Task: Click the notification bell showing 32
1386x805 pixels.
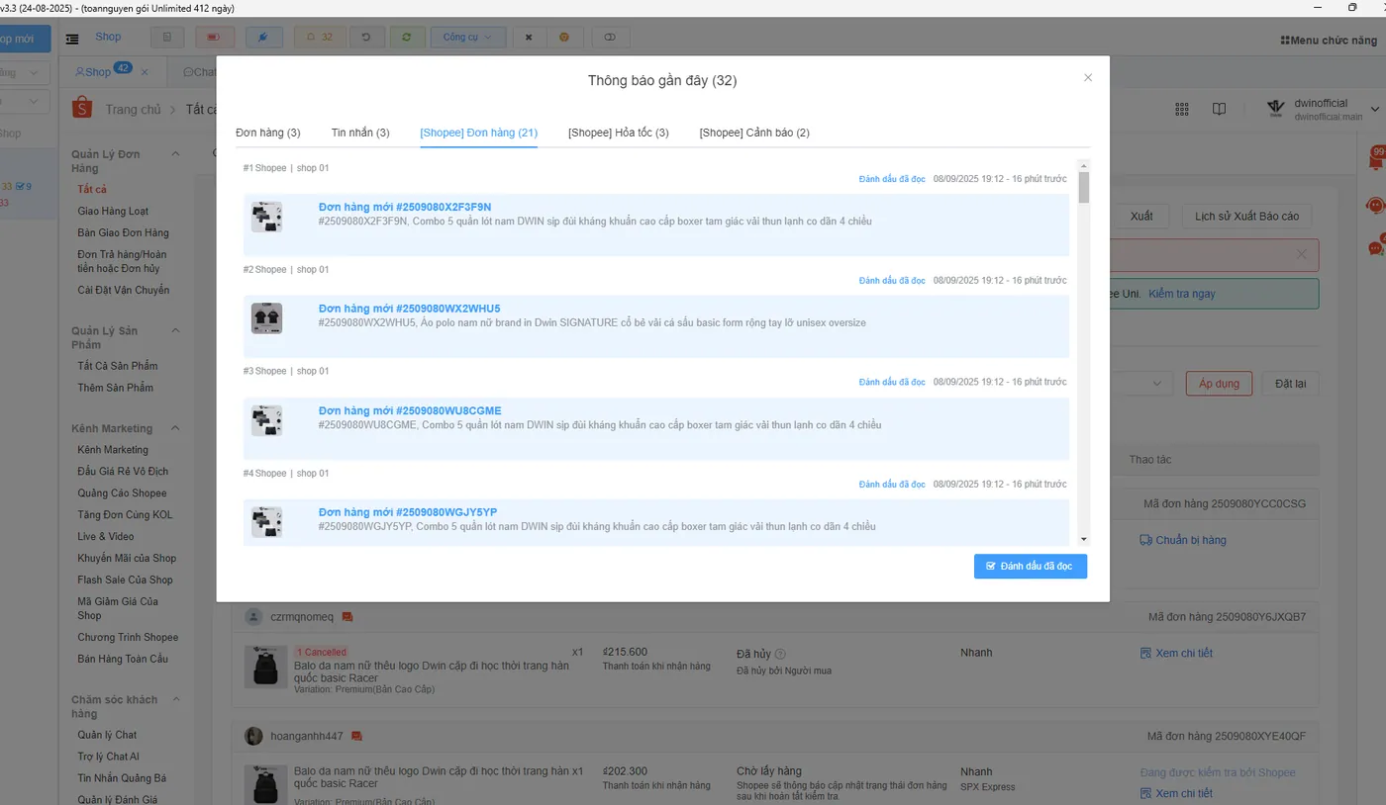Action: click(x=319, y=37)
